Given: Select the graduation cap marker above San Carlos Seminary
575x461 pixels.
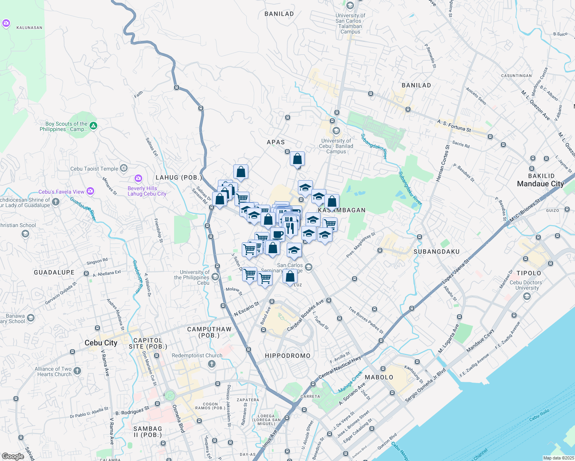Looking at the screenshot, I should pos(294,250).
